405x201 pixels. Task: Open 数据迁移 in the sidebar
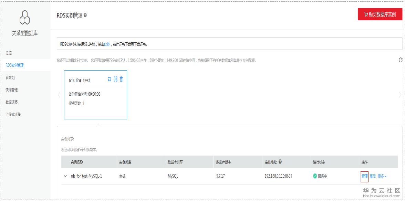[12, 102]
